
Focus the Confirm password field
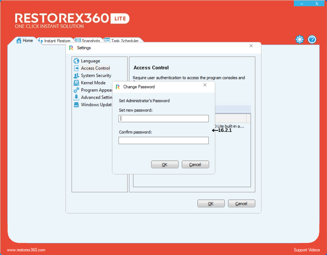point(163,140)
